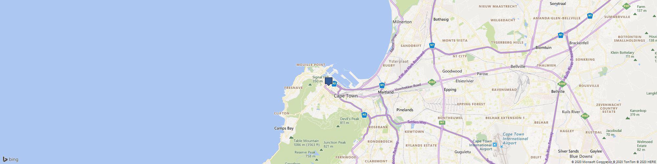This screenshot has width=657, height=164.
Task: Click the Signal Hill peak triangle
Action: pos(310,85)
